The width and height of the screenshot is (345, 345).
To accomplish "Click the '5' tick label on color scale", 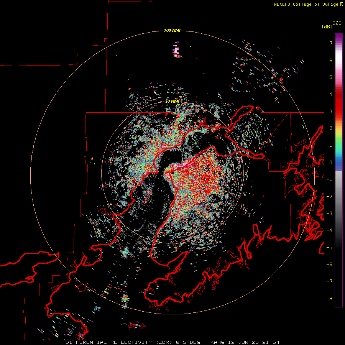I will coord(331,77).
